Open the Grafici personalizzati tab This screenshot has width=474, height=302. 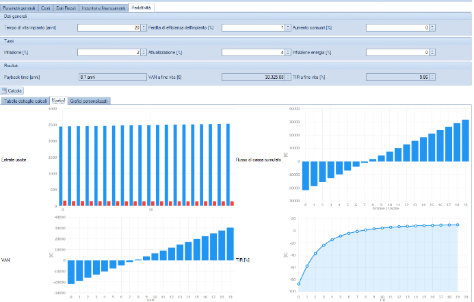88,101
